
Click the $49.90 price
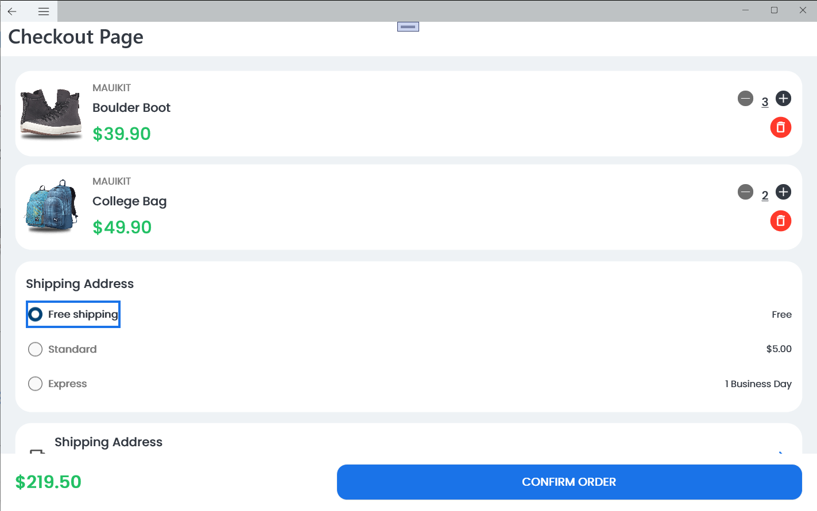click(x=122, y=227)
